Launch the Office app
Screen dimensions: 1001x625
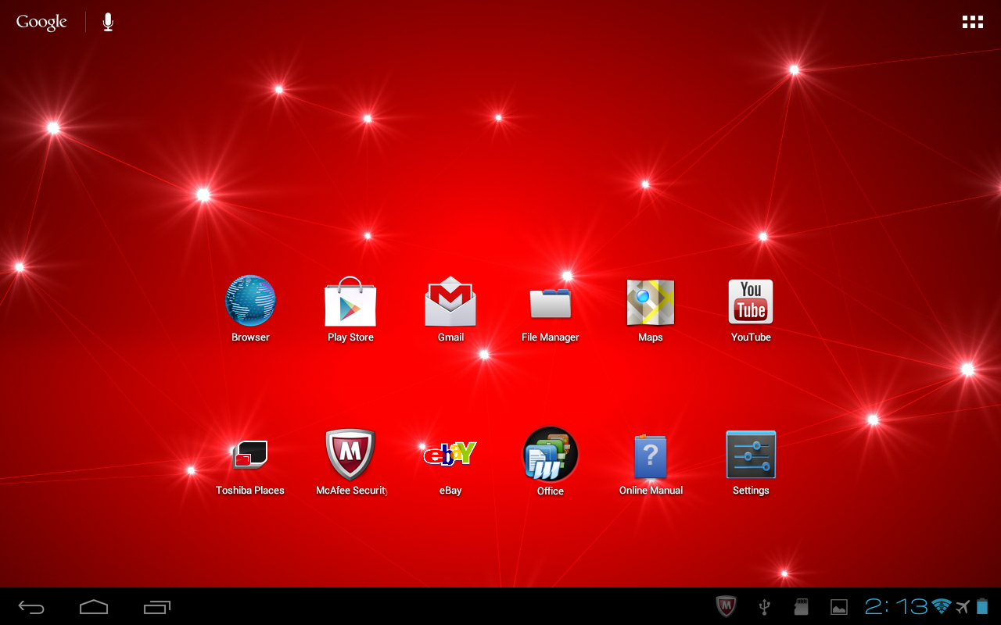tap(551, 454)
